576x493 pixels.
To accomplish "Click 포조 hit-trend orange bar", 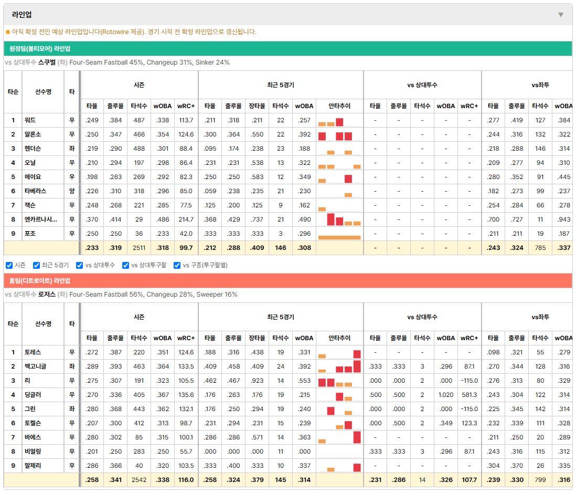I will tap(339, 237).
